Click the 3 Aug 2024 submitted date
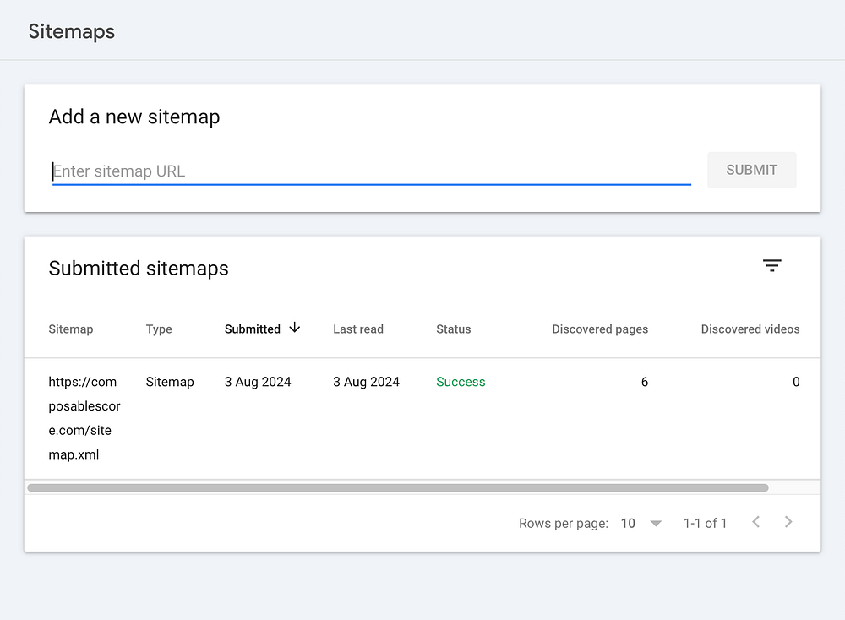Viewport: 845px width, 620px height. coord(258,382)
